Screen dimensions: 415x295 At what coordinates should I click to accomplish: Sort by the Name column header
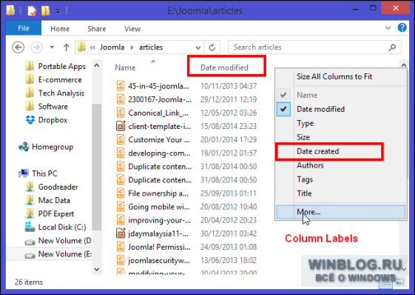point(125,67)
